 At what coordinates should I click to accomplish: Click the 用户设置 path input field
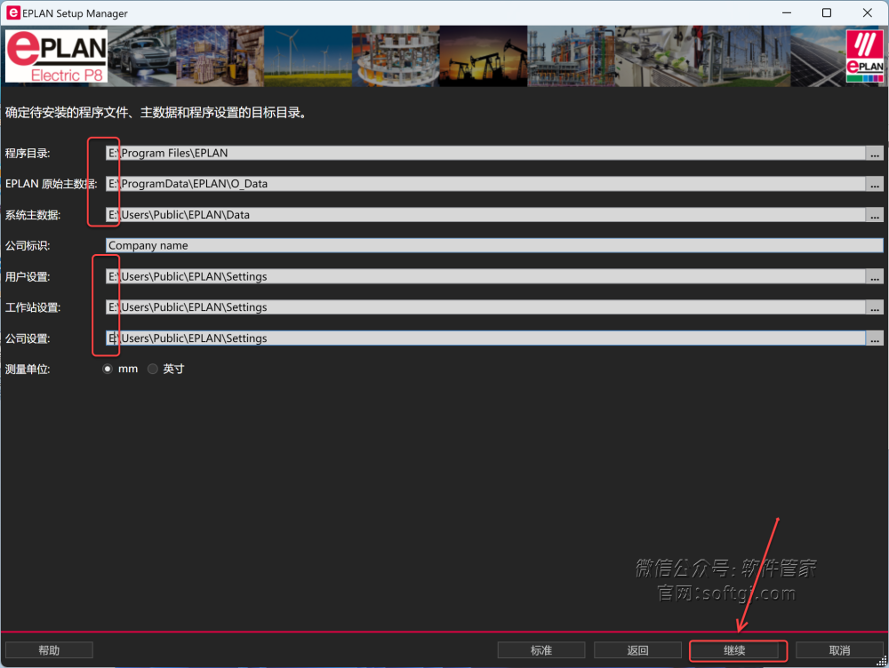click(x=485, y=276)
